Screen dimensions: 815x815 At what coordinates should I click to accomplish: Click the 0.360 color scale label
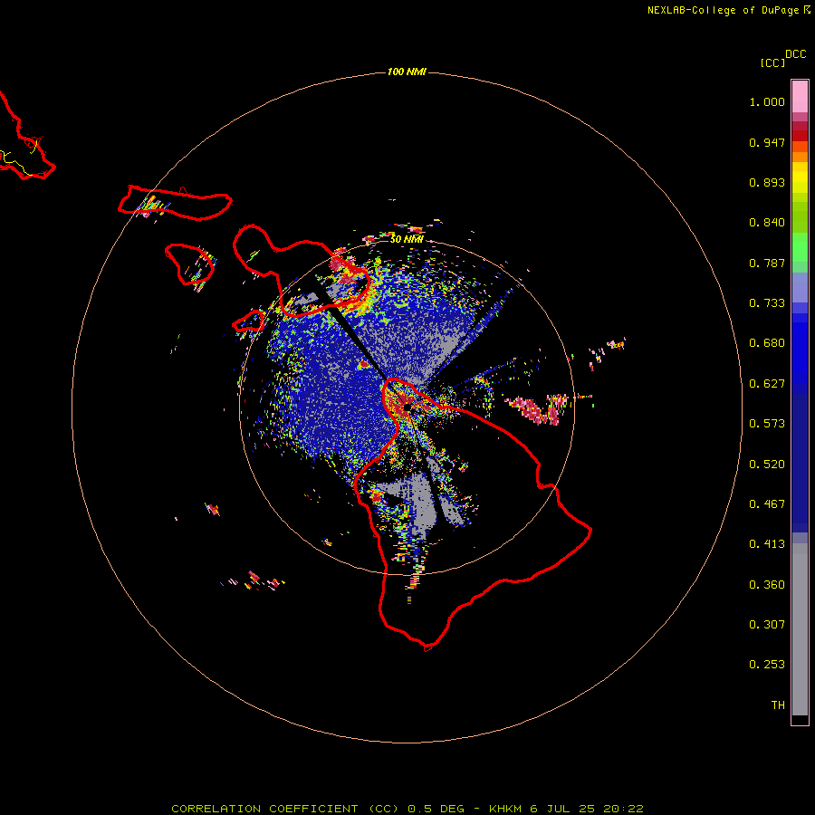(767, 585)
